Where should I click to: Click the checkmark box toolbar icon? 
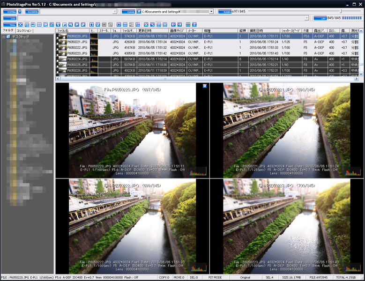[x=98, y=25]
